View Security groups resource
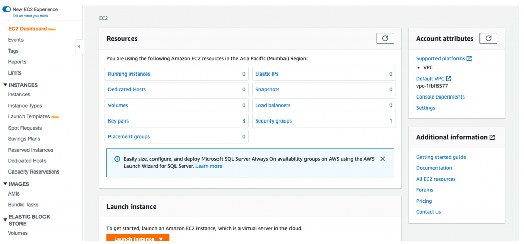This screenshot has width=524, height=244. pos(273,121)
